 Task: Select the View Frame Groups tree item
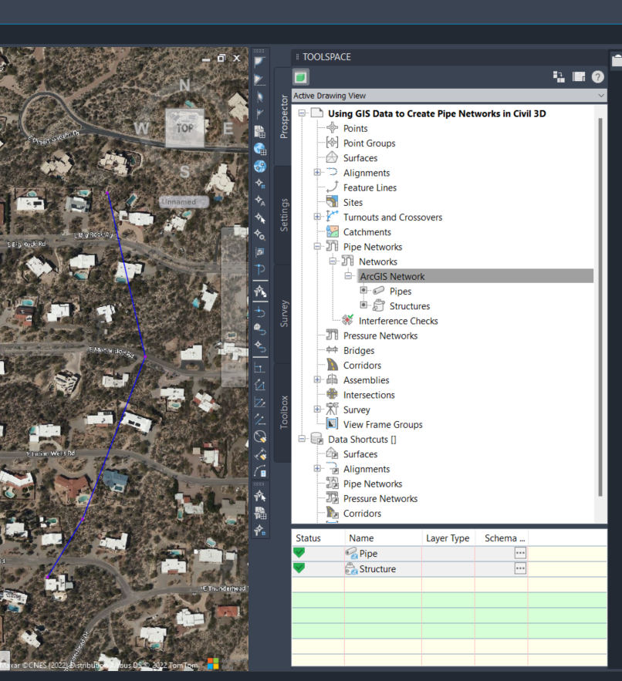click(x=383, y=424)
